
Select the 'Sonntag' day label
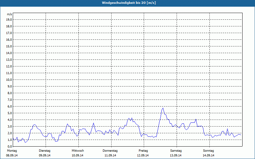(x=208, y=151)
